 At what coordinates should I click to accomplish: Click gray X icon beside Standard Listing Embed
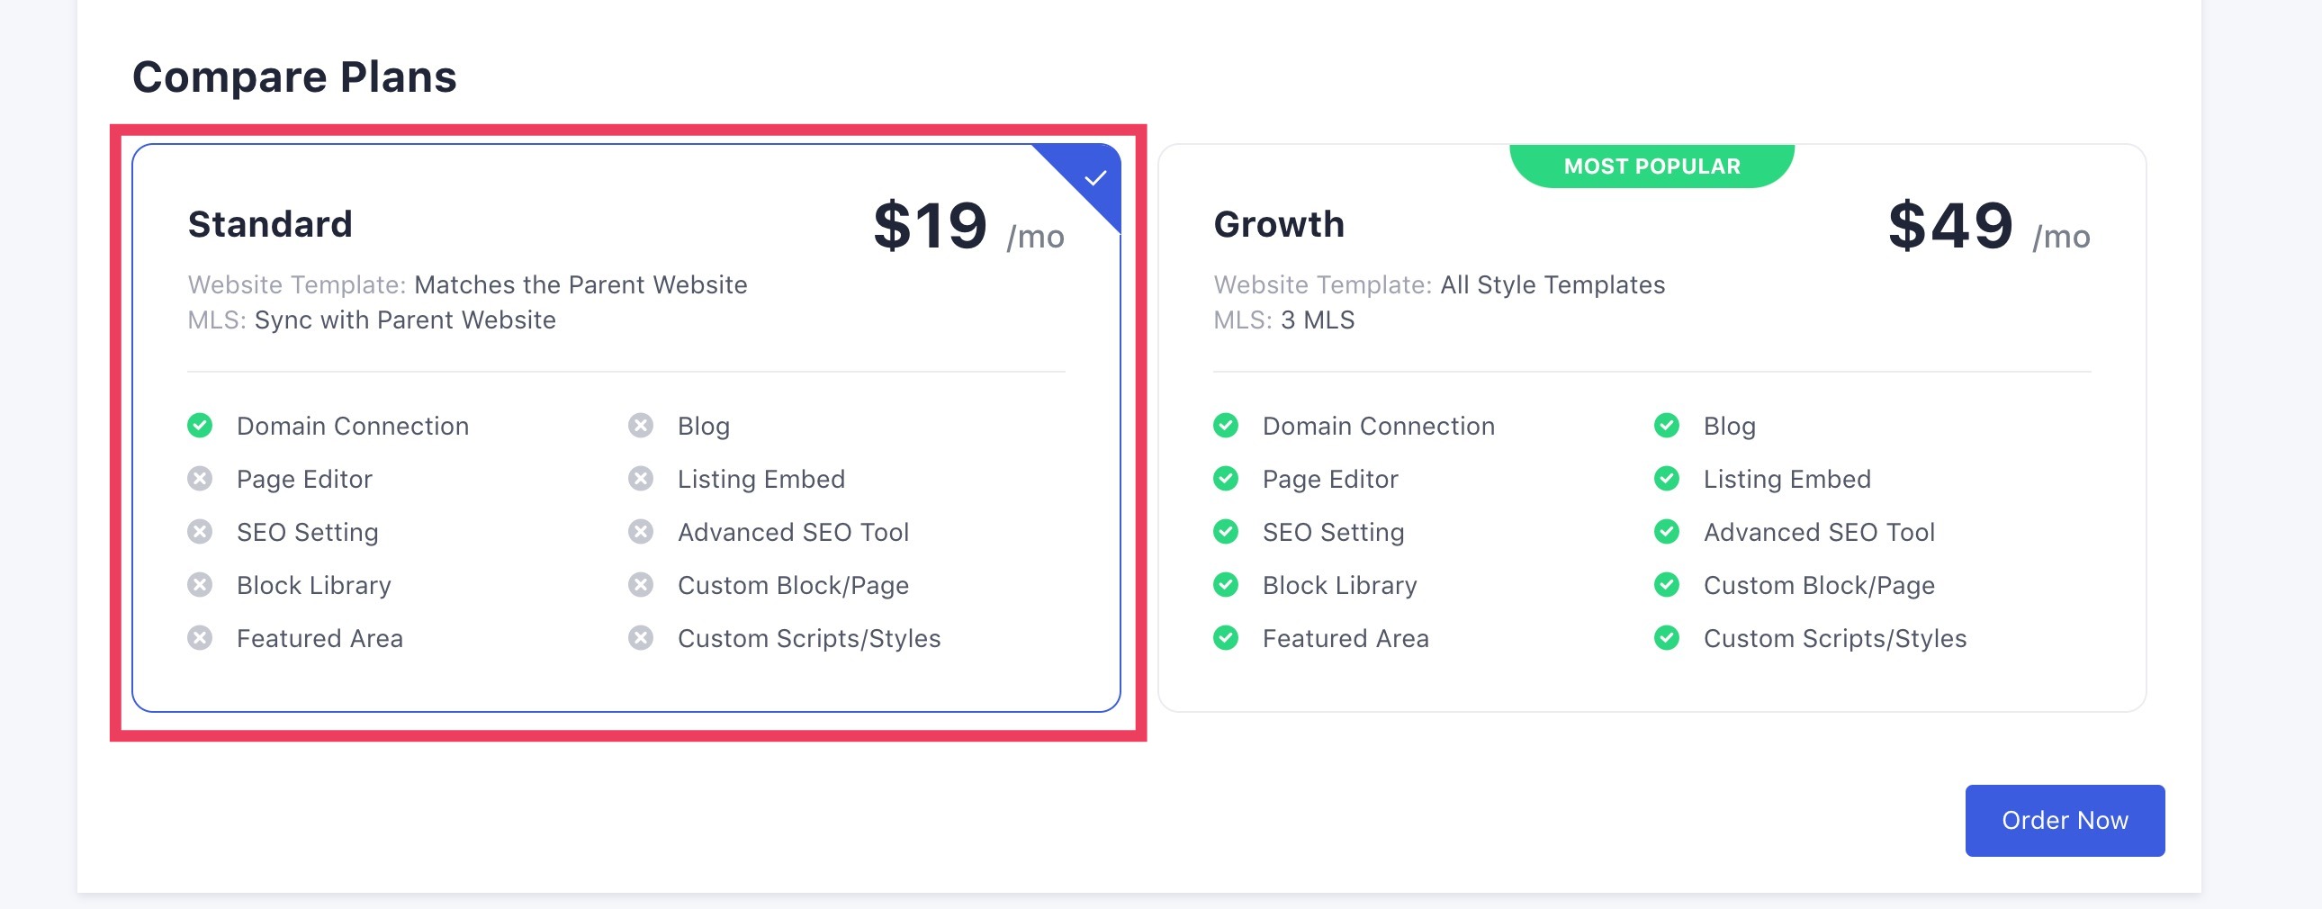click(x=641, y=478)
